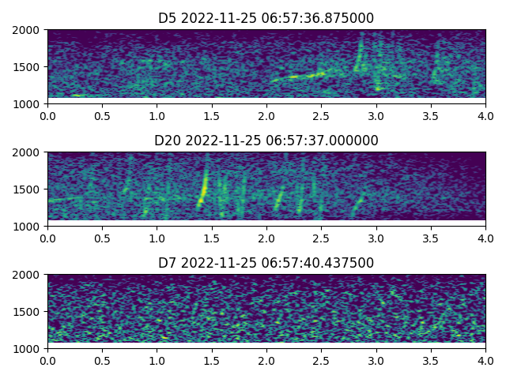Click the vertical streak near 2.85s in D5 plot
506x379 pixels.
361,55
